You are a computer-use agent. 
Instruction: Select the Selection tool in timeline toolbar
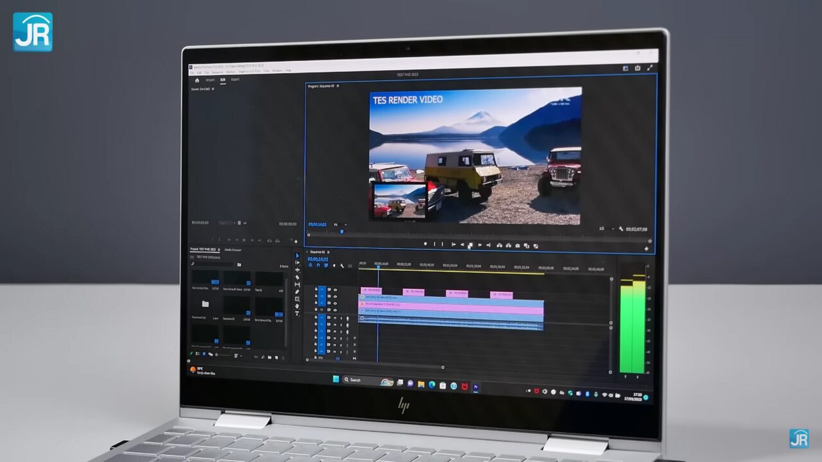(x=297, y=255)
